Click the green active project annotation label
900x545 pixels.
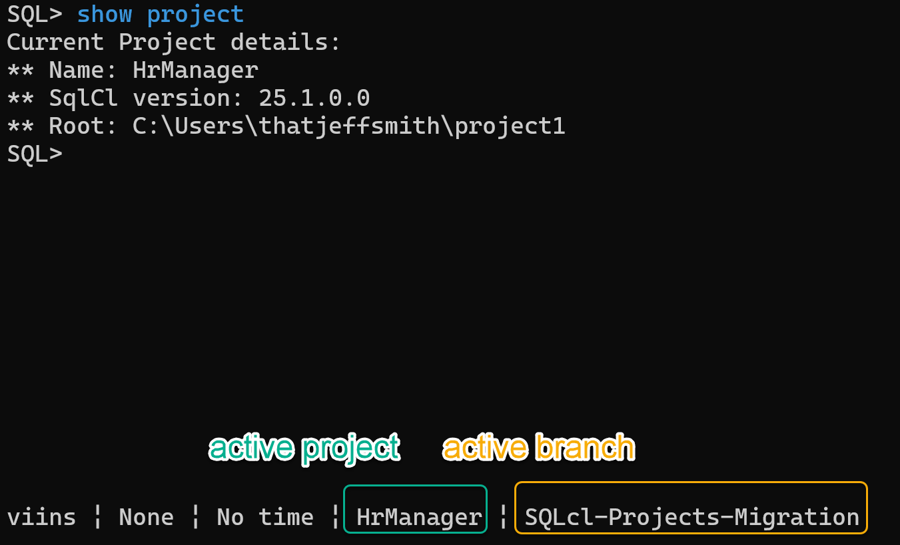coord(304,447)
